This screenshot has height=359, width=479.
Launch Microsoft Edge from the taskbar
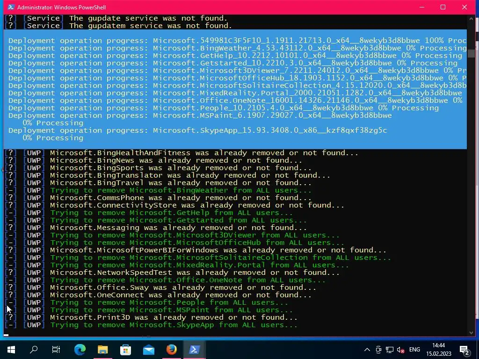click(x=80, y=350)
